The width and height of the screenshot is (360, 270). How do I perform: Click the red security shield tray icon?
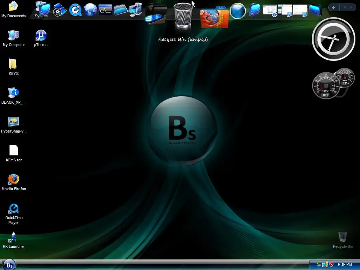click(331, 264)
